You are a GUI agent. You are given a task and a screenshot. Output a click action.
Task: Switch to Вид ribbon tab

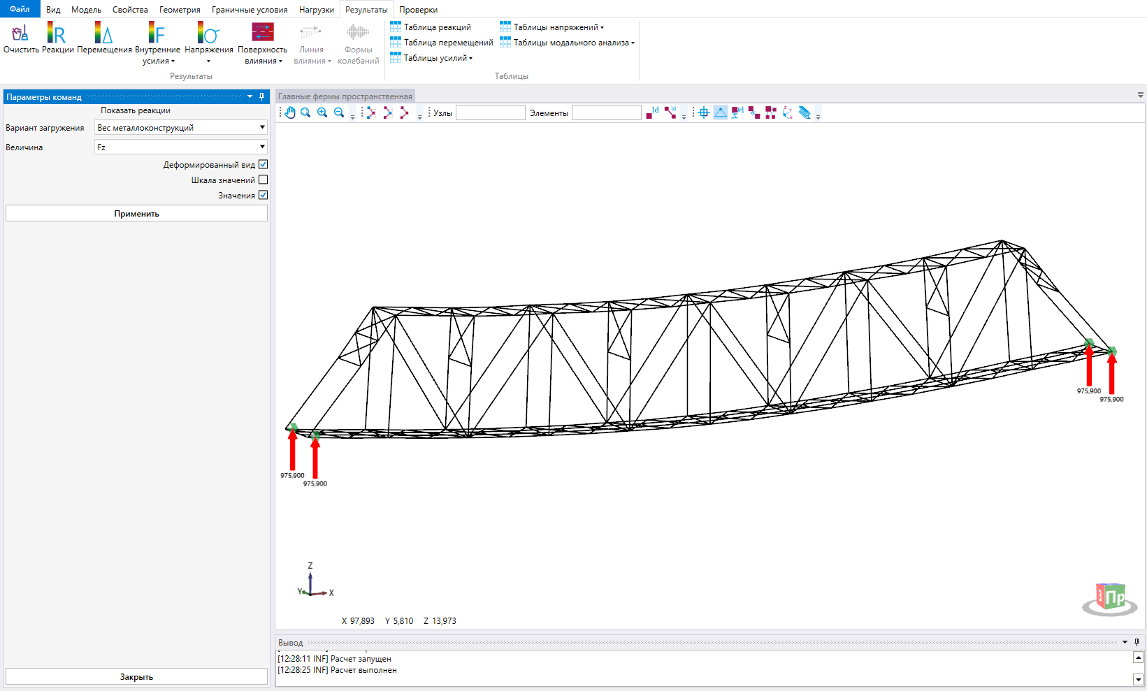coord(53,10)
